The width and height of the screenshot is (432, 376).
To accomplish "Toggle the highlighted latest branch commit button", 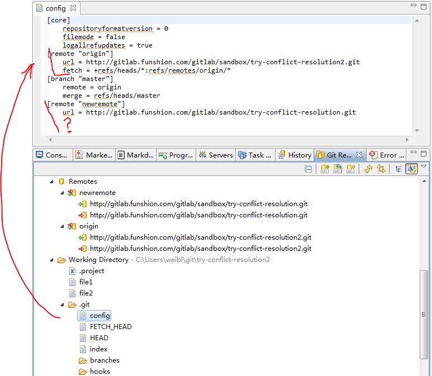I will [411, 169].
